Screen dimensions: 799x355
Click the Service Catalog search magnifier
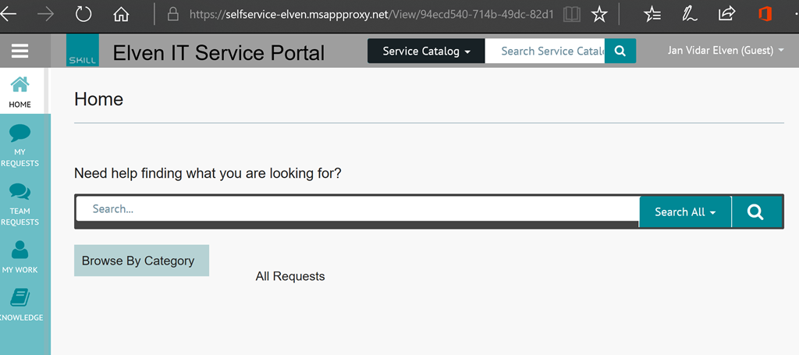click(x=620, y=51)
